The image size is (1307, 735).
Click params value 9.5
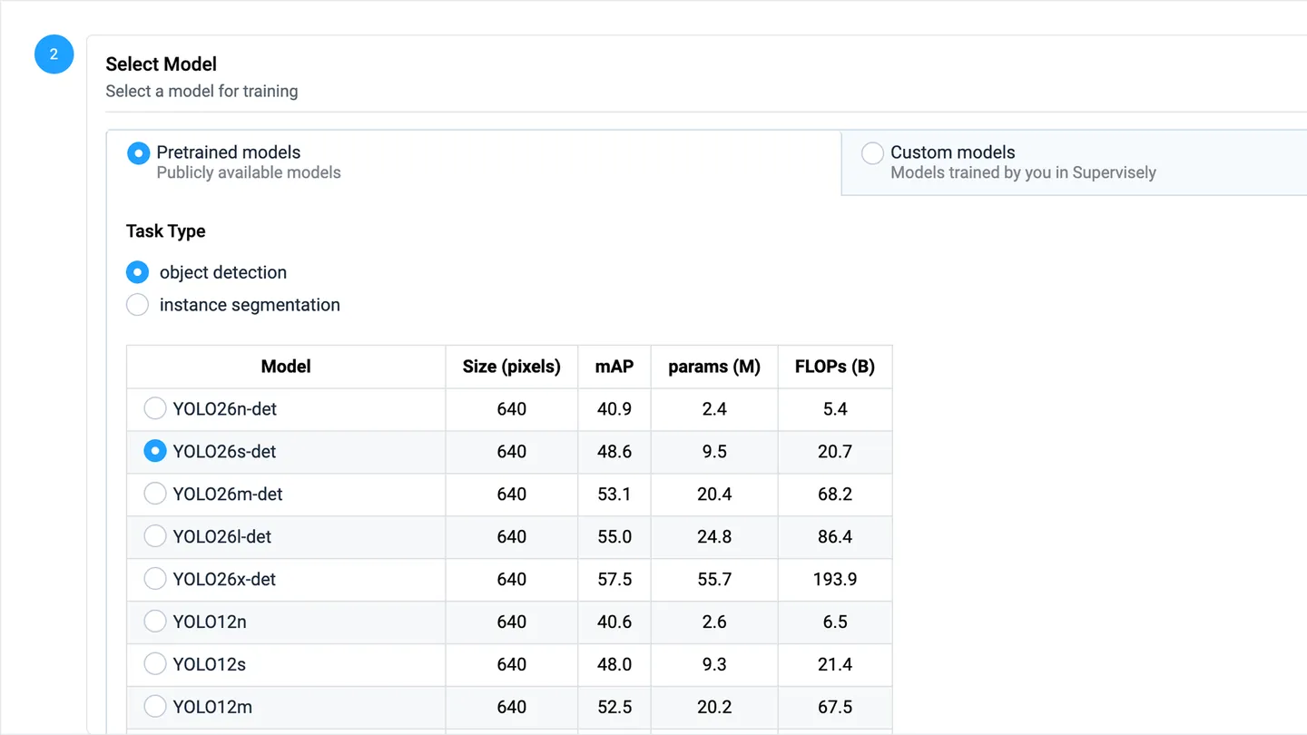click(x=714, y=452)
